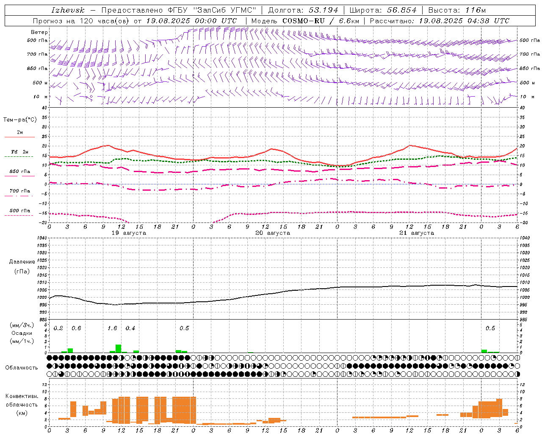This screenshot has width=542, height=434.
Task: Click the "700 гПа" temperature legend entry
Action: [19, 191]
